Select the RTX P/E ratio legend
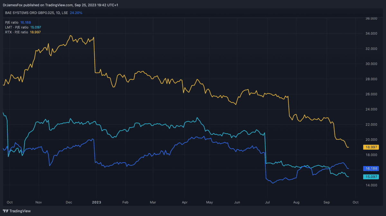 (x=16, y=32)
